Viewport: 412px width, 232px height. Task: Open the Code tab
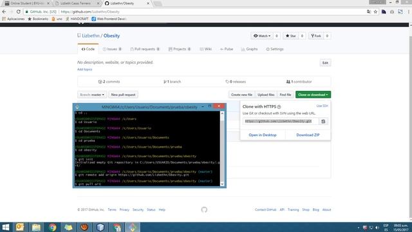[88, 49]
